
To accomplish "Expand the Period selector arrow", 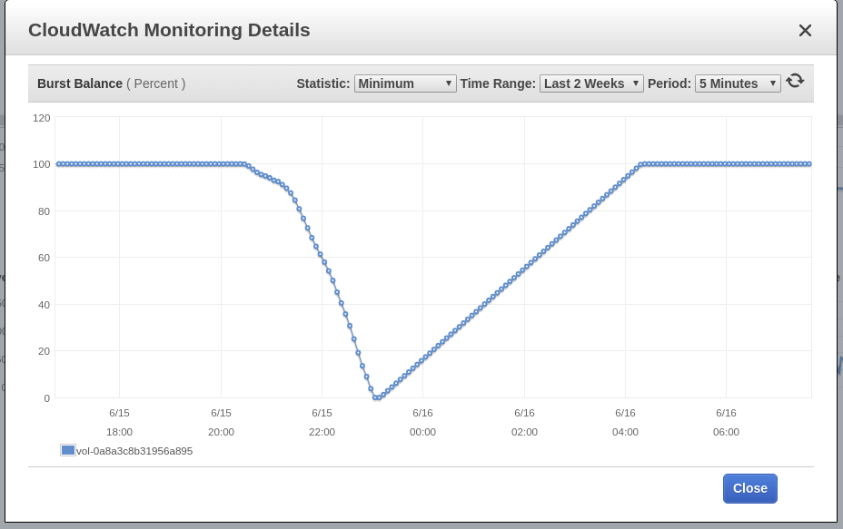I will [775, 83].
